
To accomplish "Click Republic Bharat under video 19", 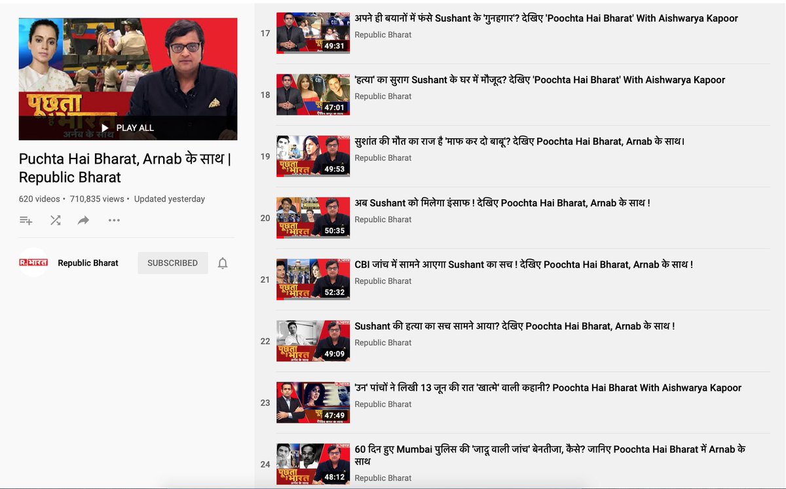I will 383,158.
